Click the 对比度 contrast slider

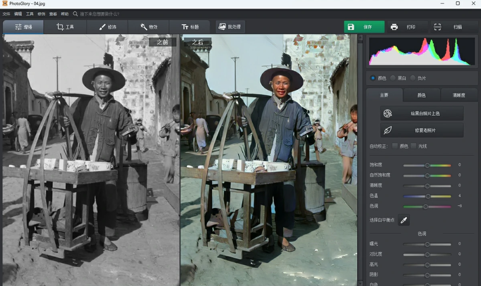pos(427,255)
